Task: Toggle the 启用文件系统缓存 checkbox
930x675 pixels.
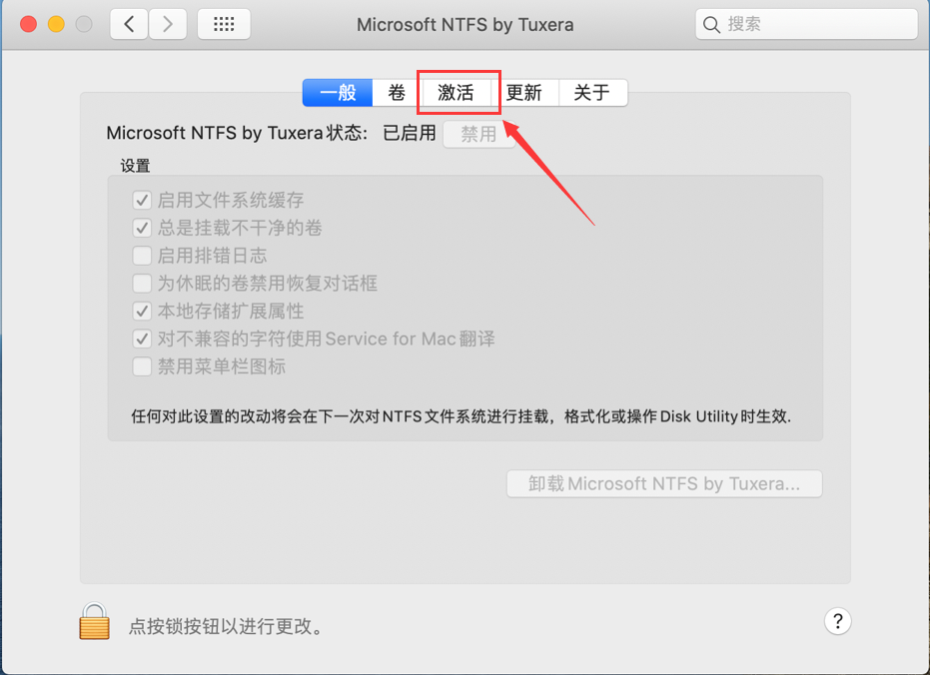Action: [x=142, y=201]
